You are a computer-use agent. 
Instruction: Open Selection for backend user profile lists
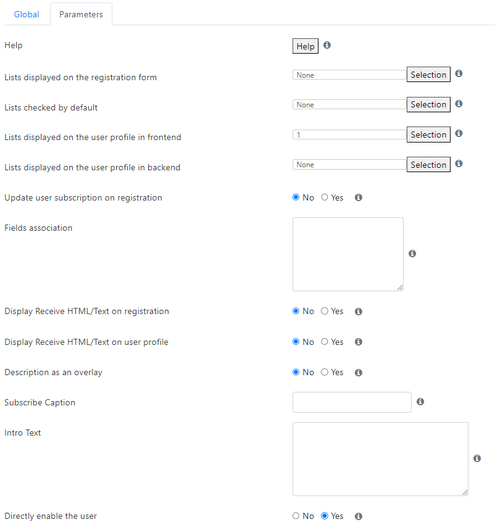(x=428, y=165)
